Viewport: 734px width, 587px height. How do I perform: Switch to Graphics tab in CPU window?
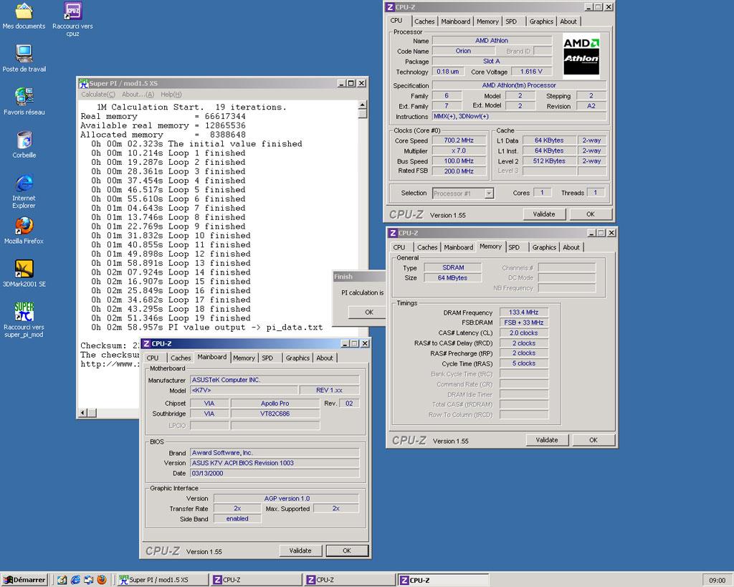pyautogui.click(x=541, y=22)
